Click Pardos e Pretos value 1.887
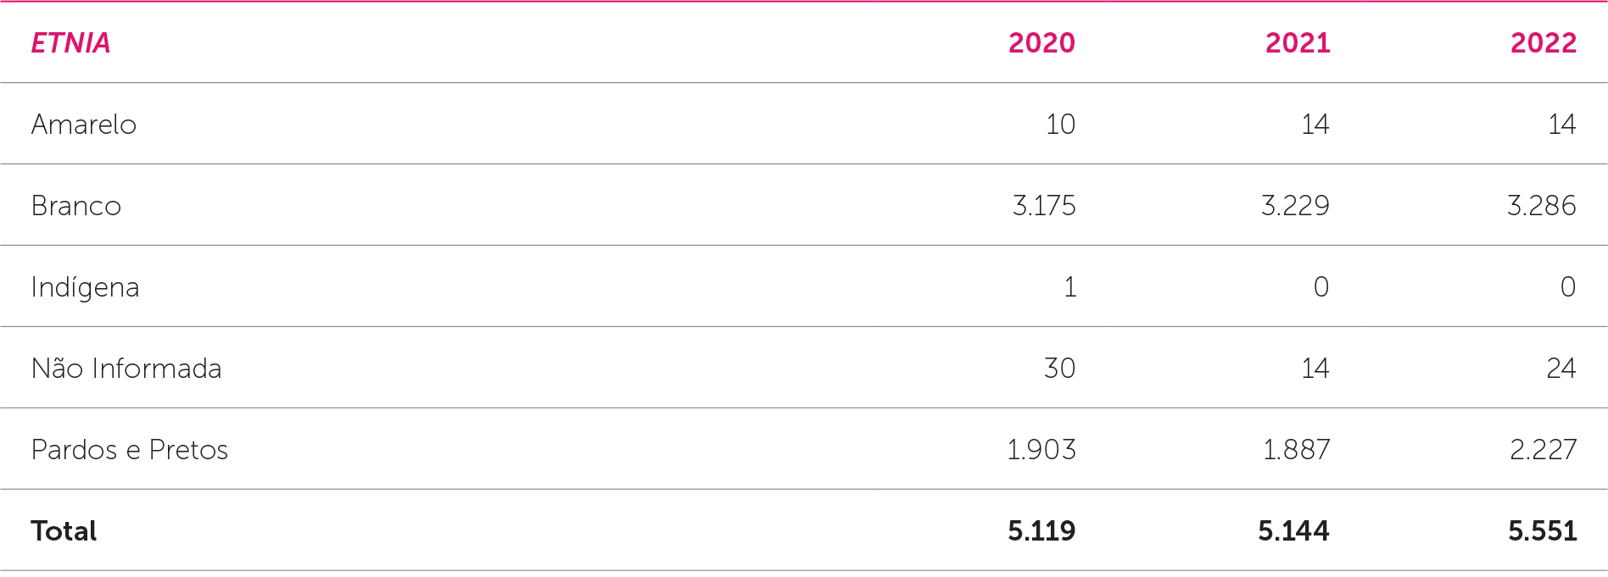 pos(1296,450)
